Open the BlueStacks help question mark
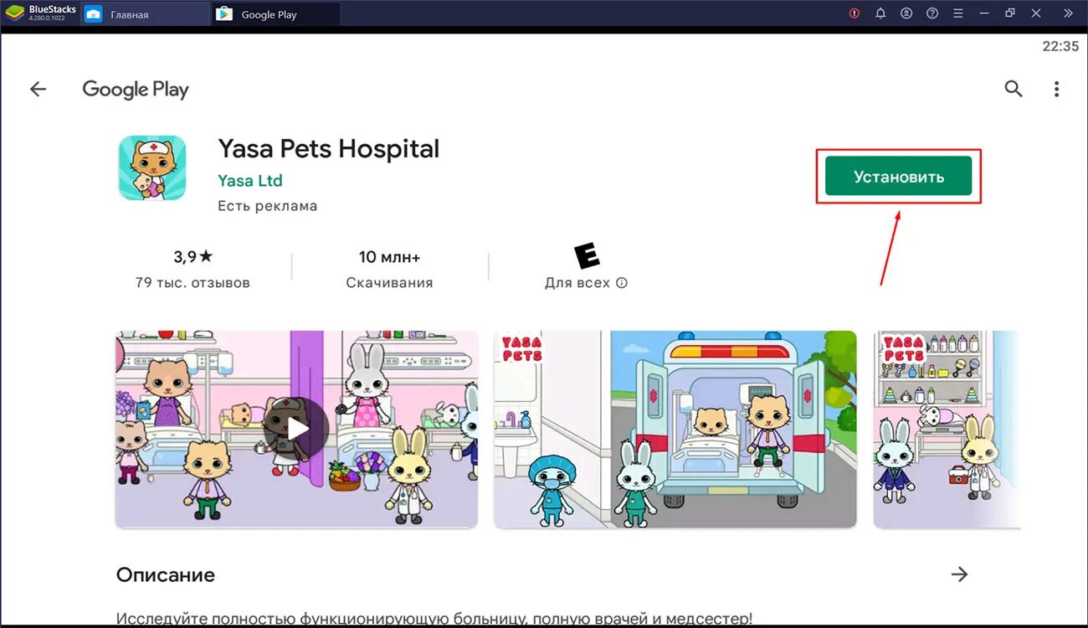Screen dimensions: 1088x628 pyautogui.click(x=932, y=13)
